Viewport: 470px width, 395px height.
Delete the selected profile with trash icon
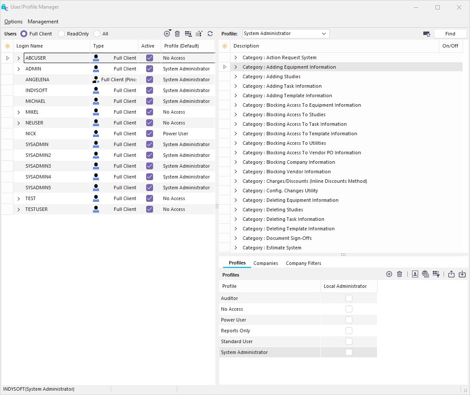[x=400, y=274]
